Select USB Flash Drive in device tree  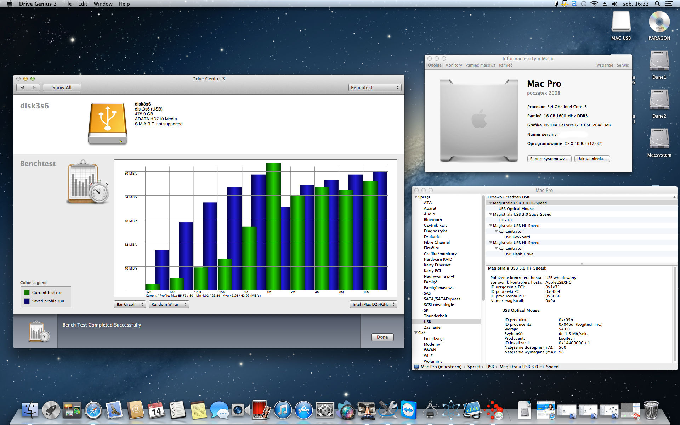(518, 254)
